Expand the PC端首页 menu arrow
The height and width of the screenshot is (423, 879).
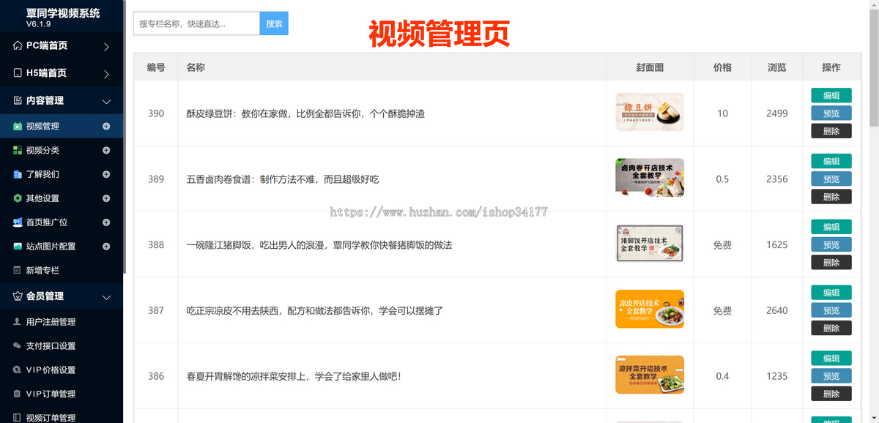pos(106,47)
